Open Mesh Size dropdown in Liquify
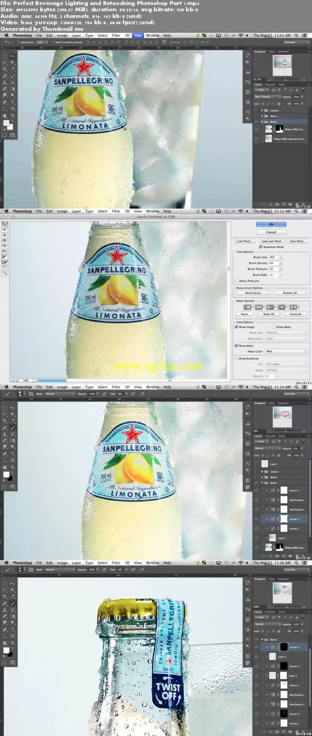 (x=286, y=332)
